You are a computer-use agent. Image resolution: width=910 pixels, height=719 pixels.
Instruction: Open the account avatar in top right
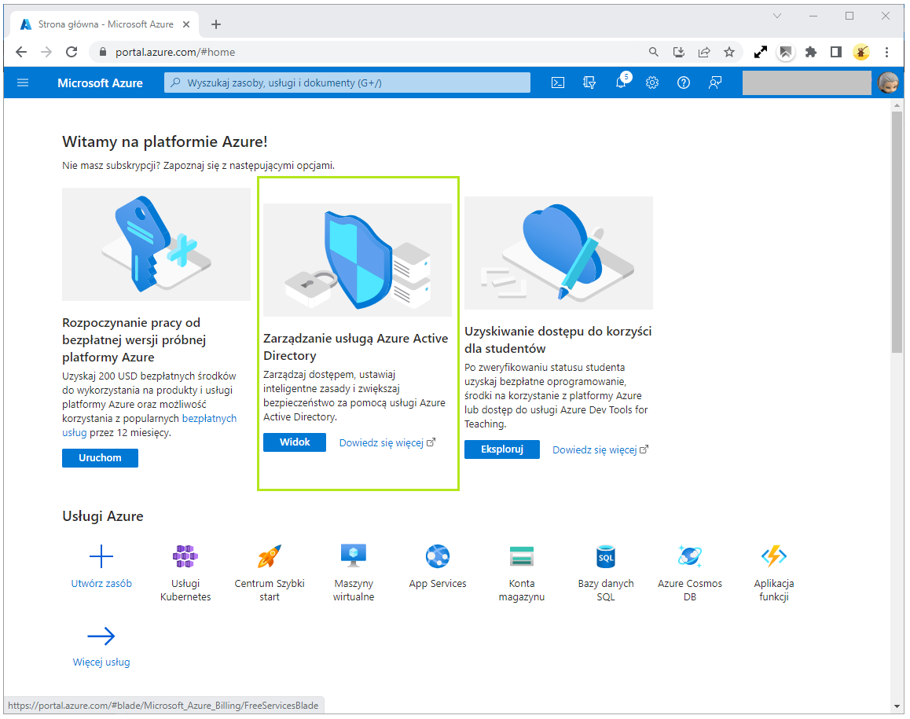pyautogui.click(x=888, y=82)
